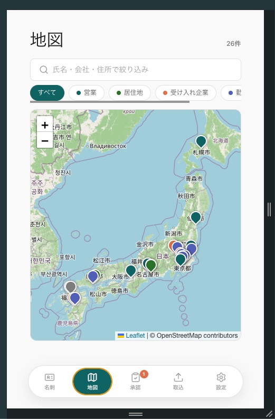Toggle the 受け入れ企業 filter chip
275x419 pixels.
click(x=185, y=93)
